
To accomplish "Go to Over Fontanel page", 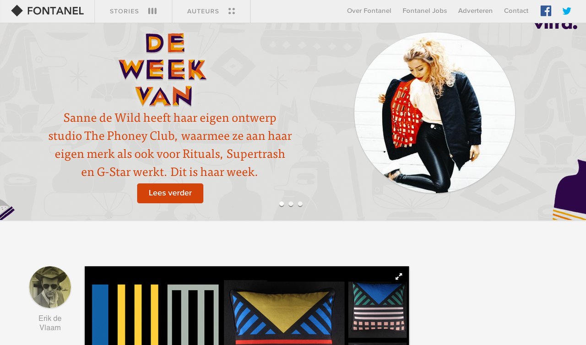I will 369,11.
